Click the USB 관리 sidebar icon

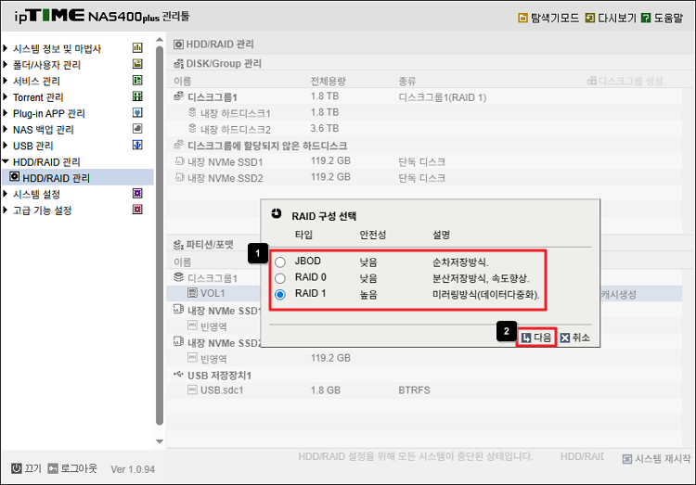click(x=137, y=146)
